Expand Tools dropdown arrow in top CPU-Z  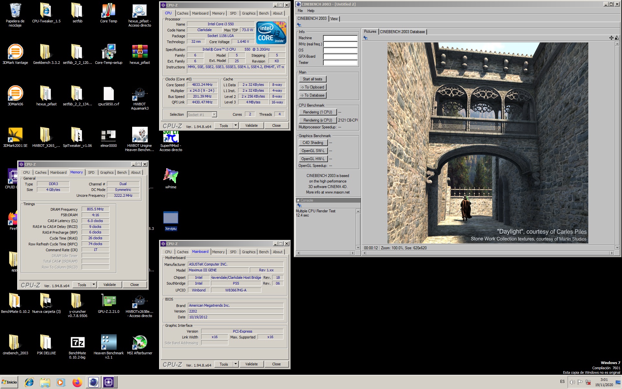point(236,125)
